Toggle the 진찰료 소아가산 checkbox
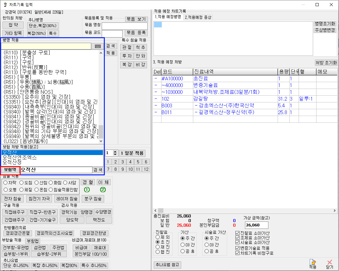Screen dimensions: 339x271 click(237, 233)
